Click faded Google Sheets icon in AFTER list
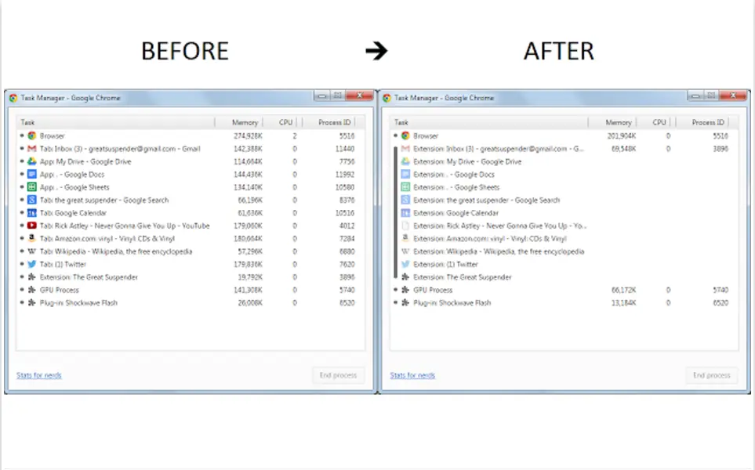This screenshot has width=755, height=470. click(x=405, y=187)
